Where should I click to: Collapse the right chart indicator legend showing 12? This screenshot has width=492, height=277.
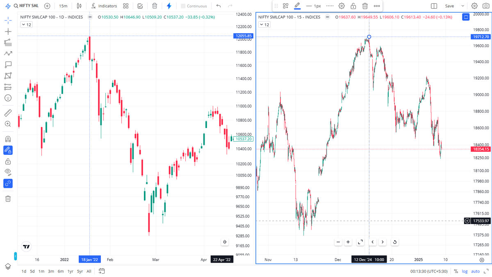(264, 25)
